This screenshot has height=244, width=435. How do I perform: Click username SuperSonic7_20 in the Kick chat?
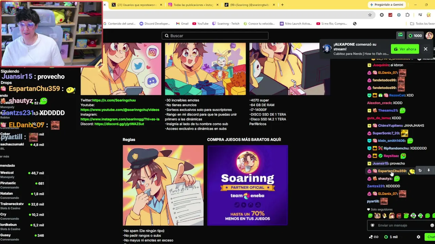pos(386,133)
